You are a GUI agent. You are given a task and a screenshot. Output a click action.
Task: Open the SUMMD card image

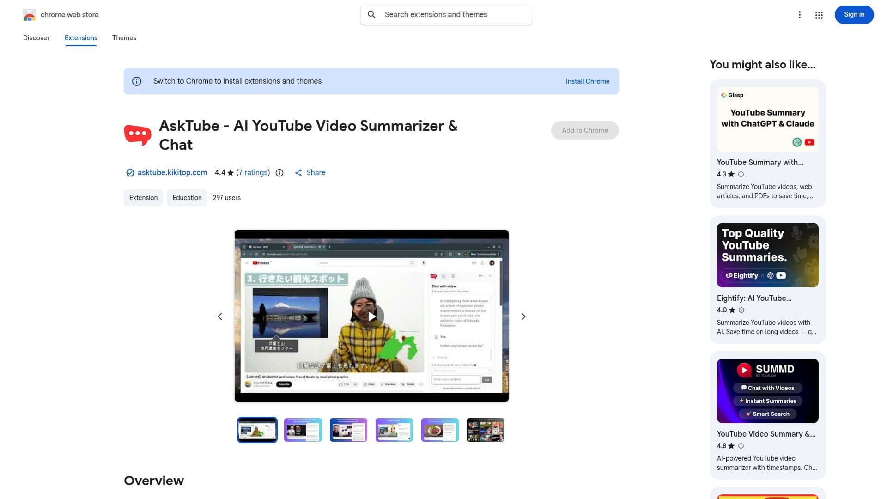[768, 391]
